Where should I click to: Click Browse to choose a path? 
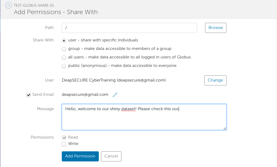click(x=215, y=28)
